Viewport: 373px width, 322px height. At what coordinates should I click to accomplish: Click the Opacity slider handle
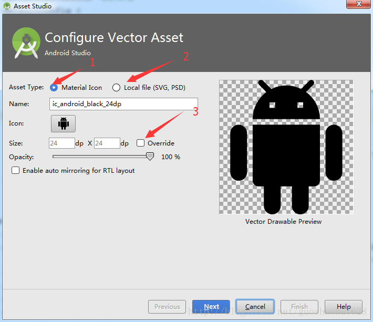pos(150,157)
